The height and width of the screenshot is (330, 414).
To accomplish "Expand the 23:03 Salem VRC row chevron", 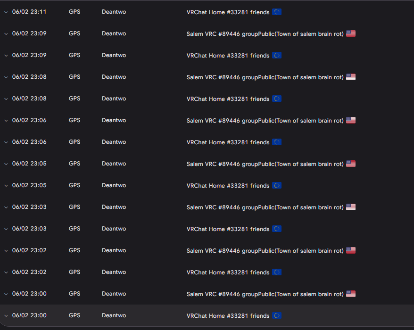I will click(x=6, y=207).
